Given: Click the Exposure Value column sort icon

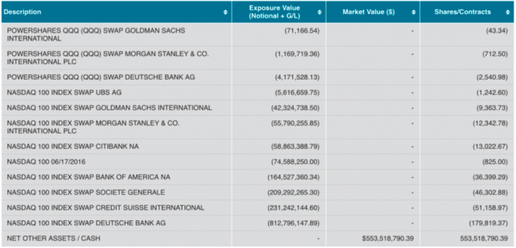Looking at the screenshot, I should tap(320, 12).
